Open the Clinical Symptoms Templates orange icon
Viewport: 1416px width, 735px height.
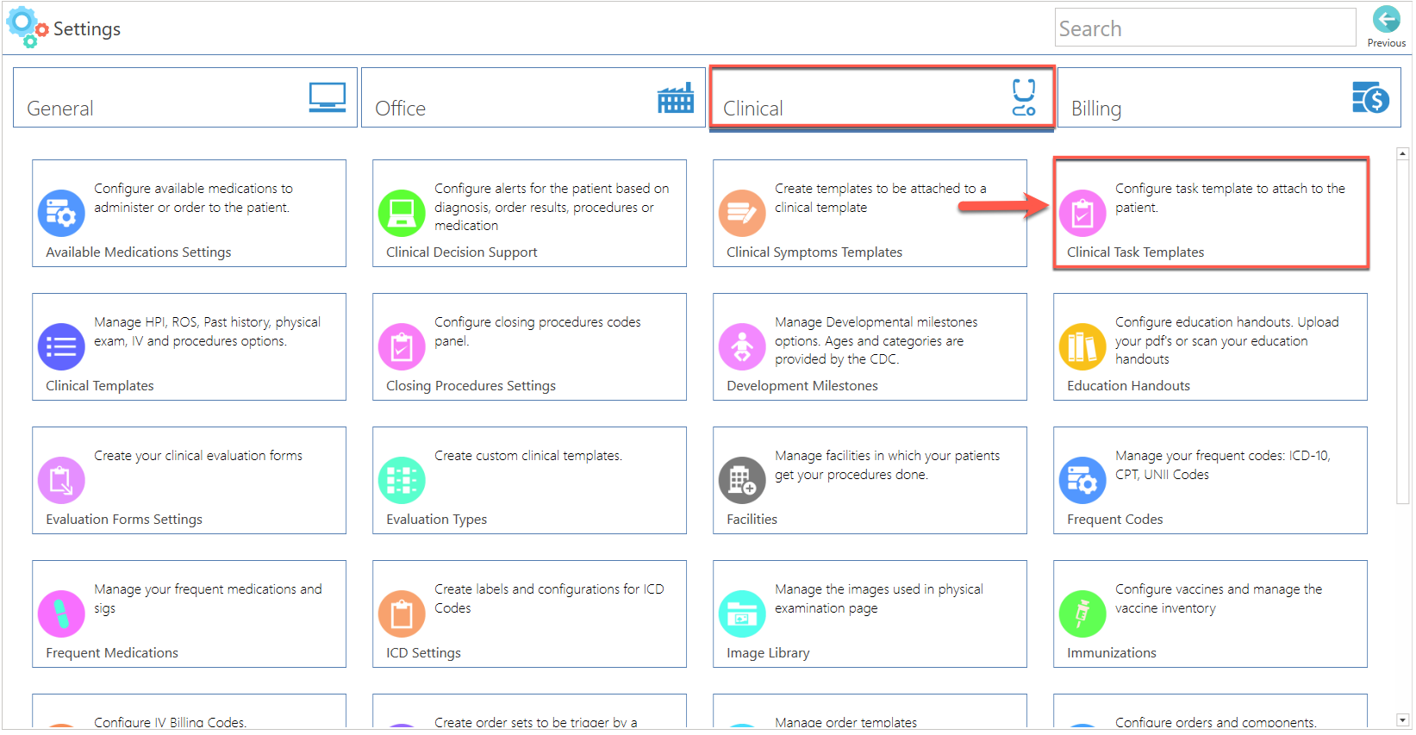pos(742,213)
